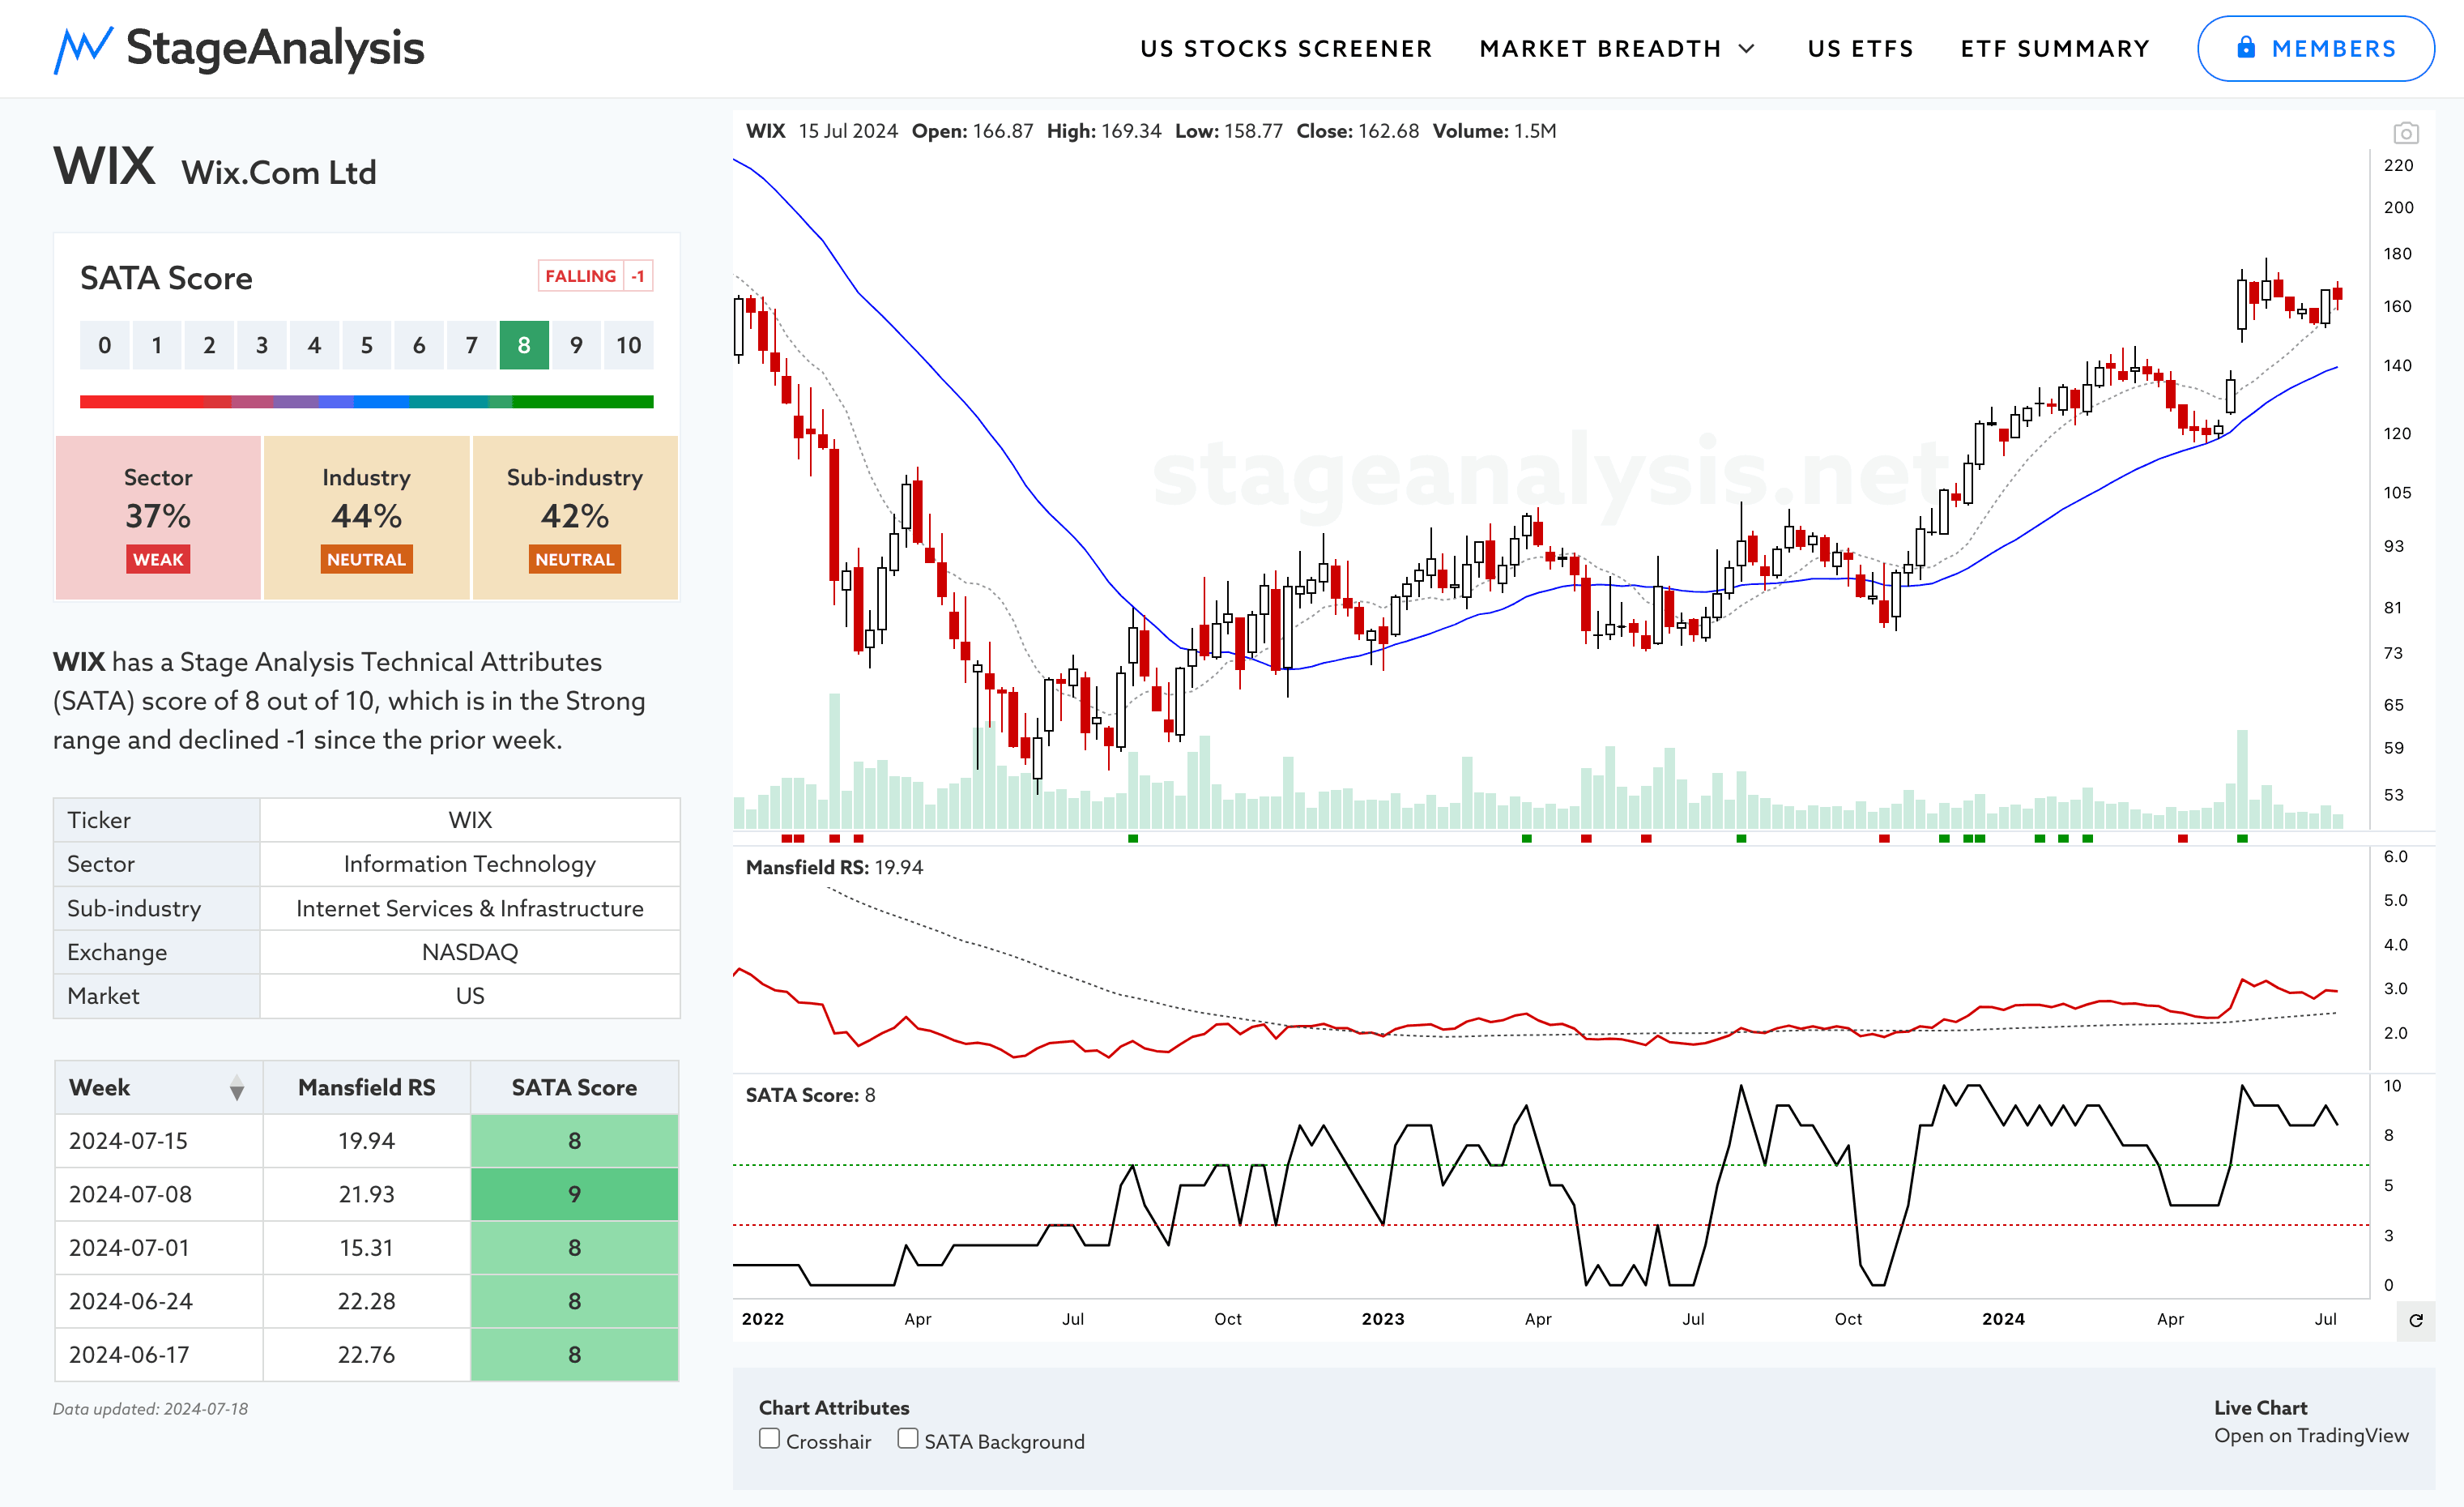The image size is (2464, 1507).
Task: Click Mansfield RS value 15.31
Action: point(366,1248)
